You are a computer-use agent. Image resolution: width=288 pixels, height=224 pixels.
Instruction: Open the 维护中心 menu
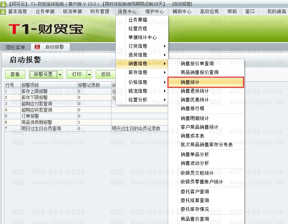tap(155, 12)
